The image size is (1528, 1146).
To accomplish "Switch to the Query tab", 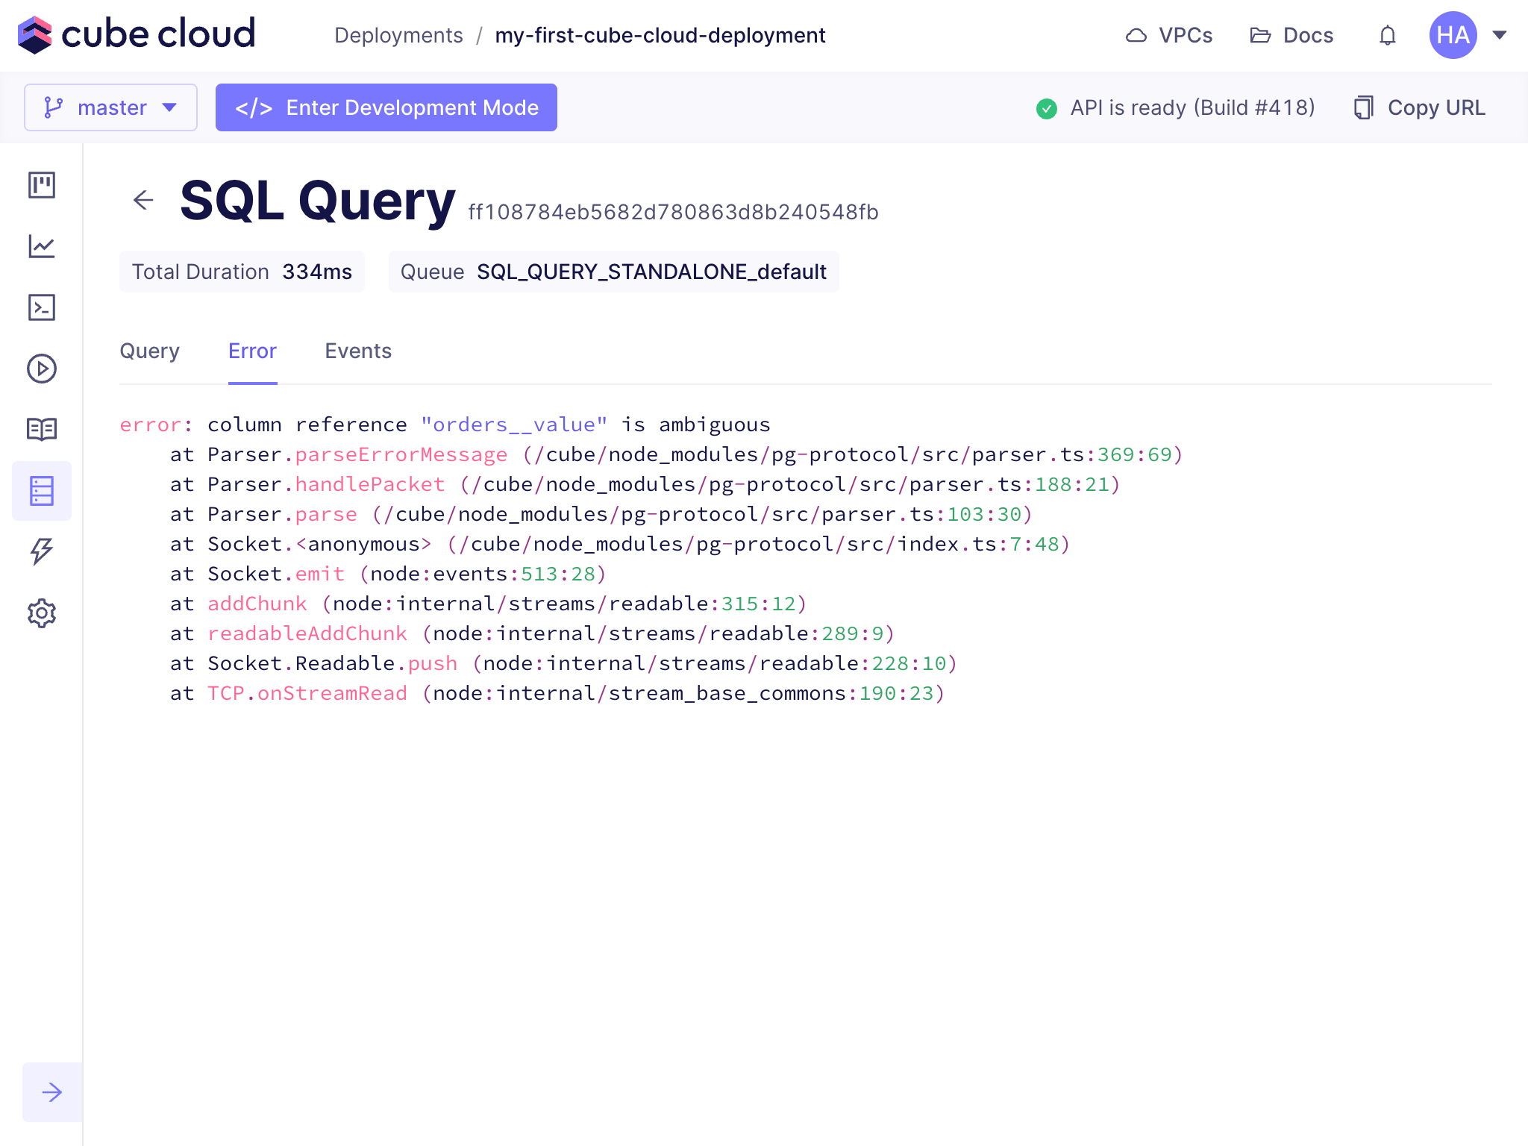I will (149, 351).
